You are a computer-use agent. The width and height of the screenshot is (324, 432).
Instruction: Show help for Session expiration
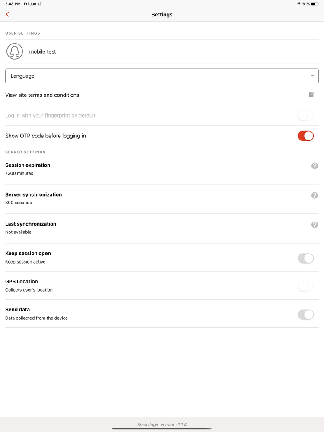pyautogui.click(x=314, y=166)
